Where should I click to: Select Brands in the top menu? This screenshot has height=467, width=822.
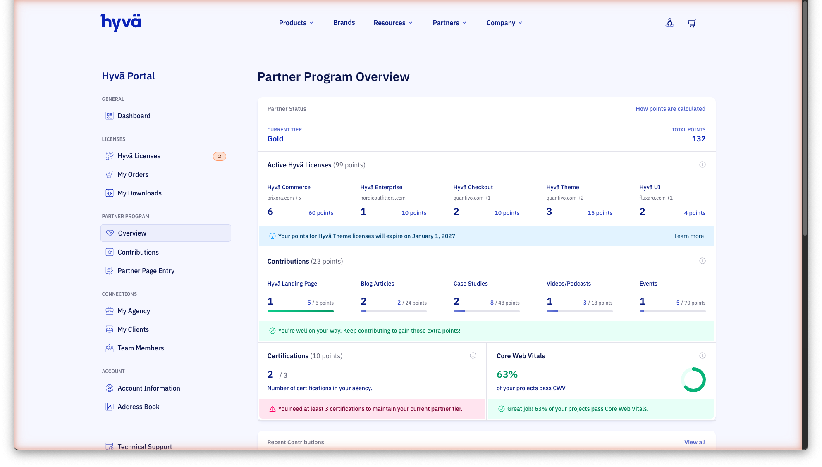point(344,22)
